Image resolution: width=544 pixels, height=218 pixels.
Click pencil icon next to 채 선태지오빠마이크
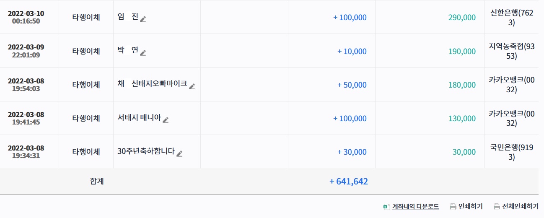click(x=192, y=86)
